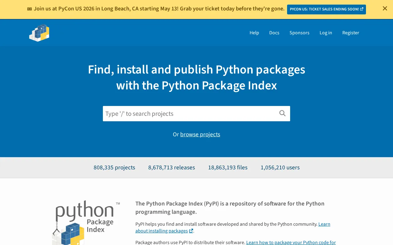Click the PyPI logo in header
This screenshot has height=245, width=393.
point(39,33)
